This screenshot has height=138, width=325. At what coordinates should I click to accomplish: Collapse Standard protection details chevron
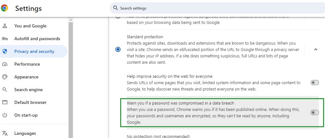point(316,49)
